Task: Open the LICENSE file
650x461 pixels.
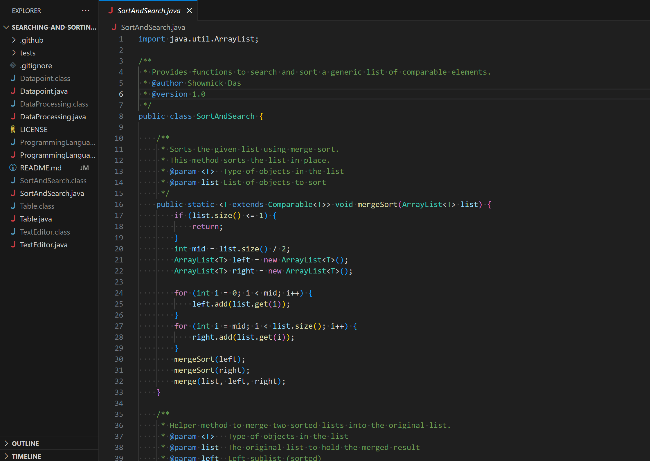Action: tap(34, 129)
